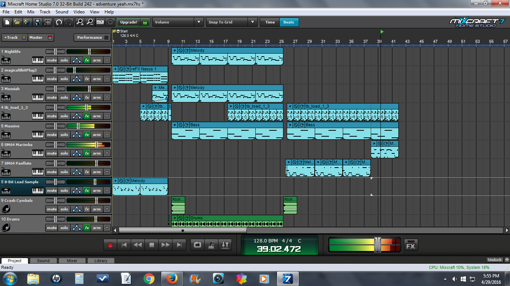Open the Mix menu
The height and width of the screenshot is (286, 510).
pos(31,12)
